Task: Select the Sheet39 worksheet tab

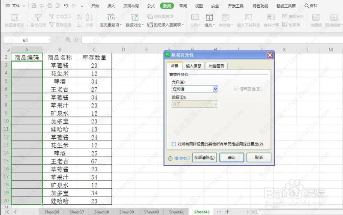Action: (126, 212)
